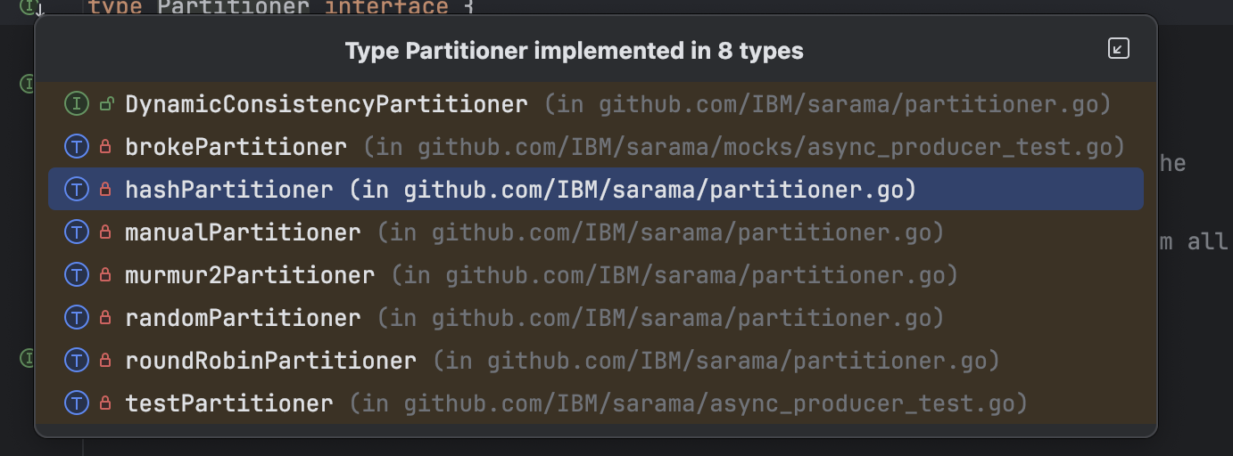This screenshot has width=1233, height=456.
Task: Select murmur2Partitioner implementation
Action: (x=596, y=275)
